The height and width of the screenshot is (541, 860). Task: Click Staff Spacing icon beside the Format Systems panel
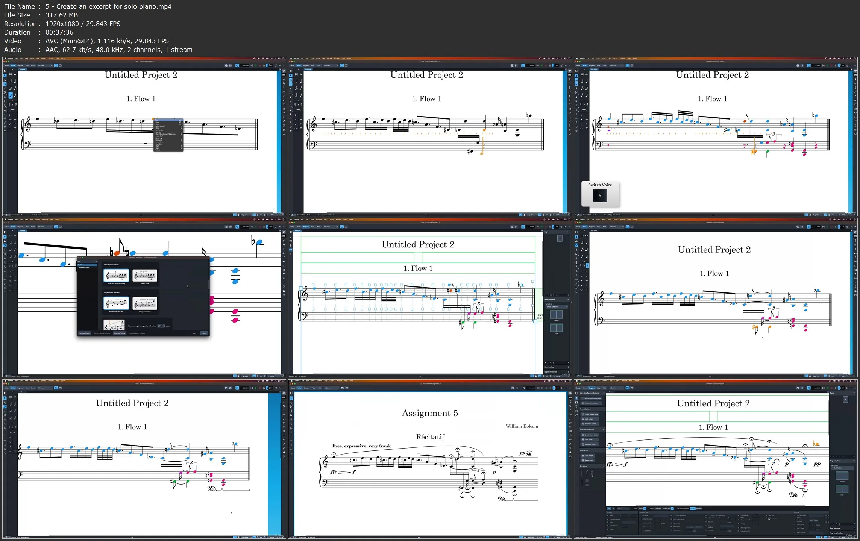tap(576, 406)
